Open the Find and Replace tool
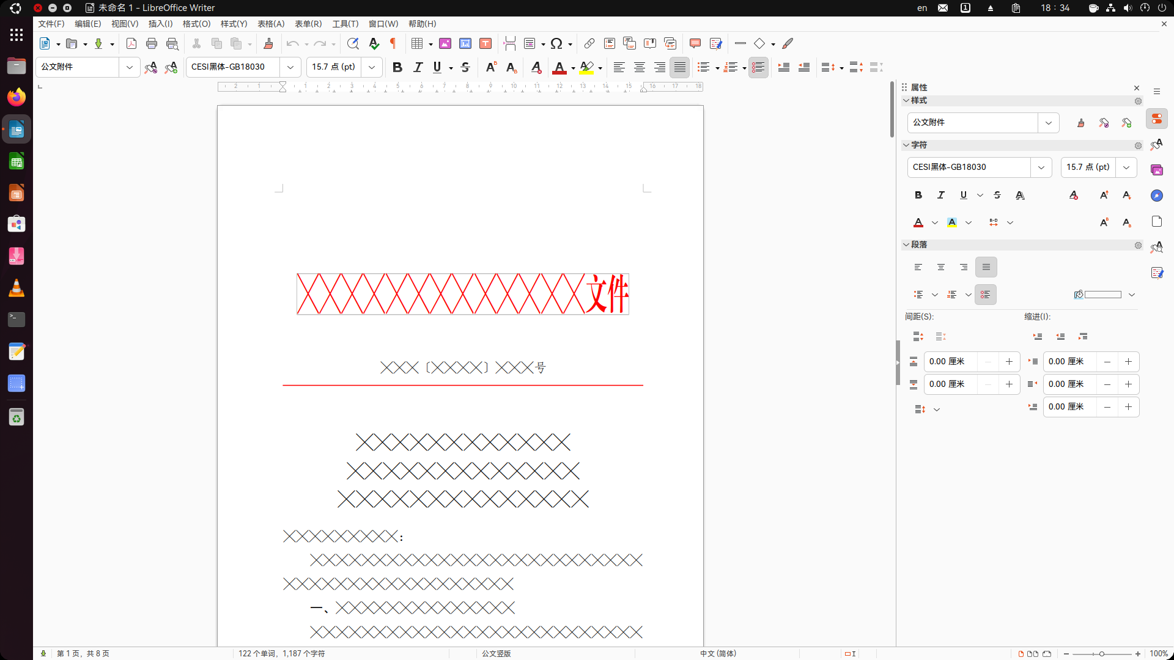 pyautogui.click(x=353, y=43)
